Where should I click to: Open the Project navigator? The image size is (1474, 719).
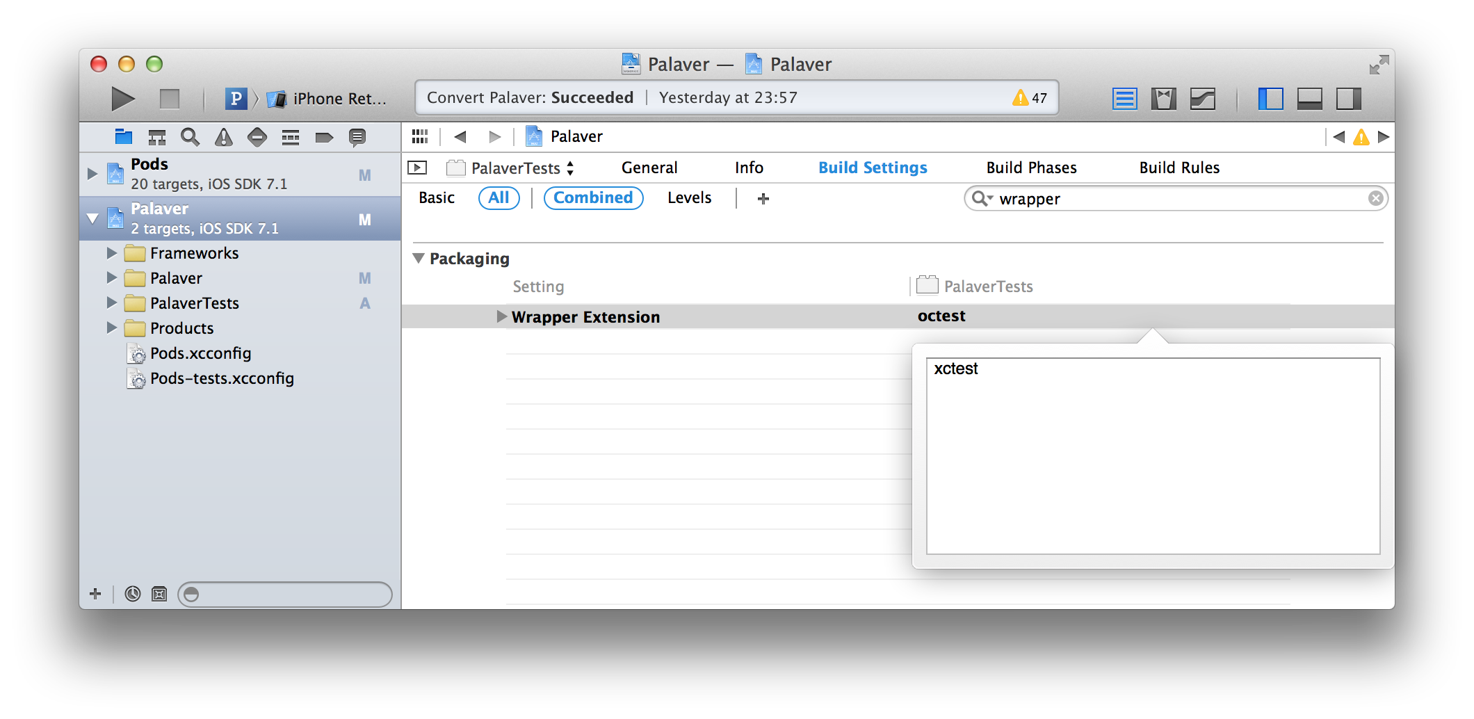pos(124,137)
